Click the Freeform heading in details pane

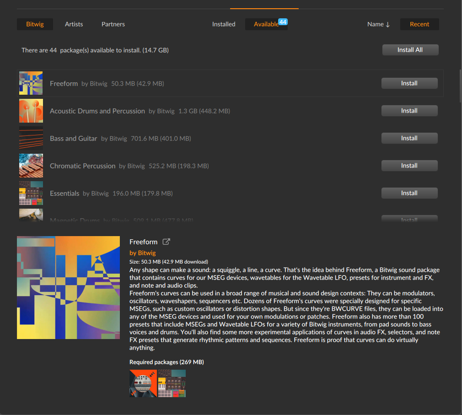[x=143, y=242]
